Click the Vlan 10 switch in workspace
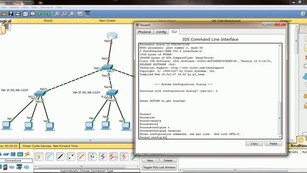 click(x=40, y=93)
